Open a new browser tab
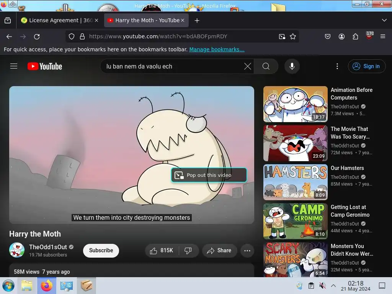This screenshot has height=294, width=392. (197, 21)
